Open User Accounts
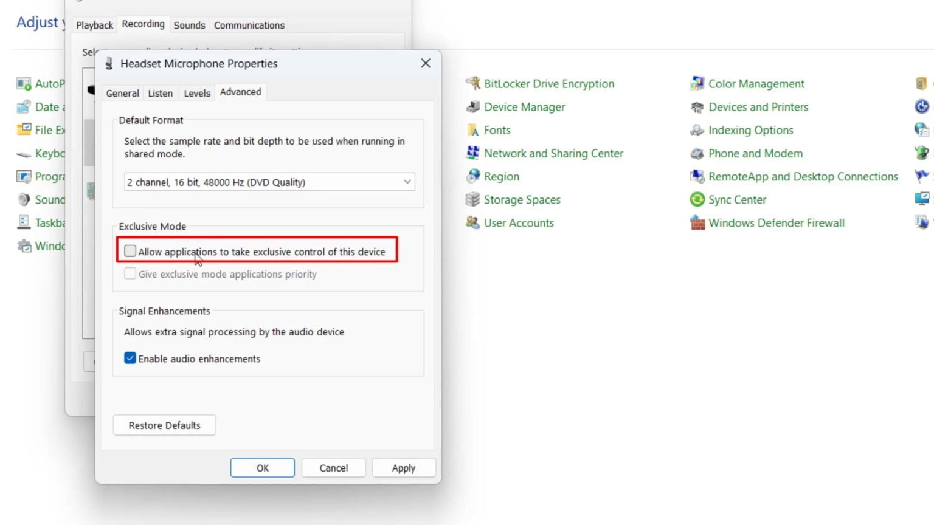The width and height of the screenshot is (934, 525). coord(519,223)
